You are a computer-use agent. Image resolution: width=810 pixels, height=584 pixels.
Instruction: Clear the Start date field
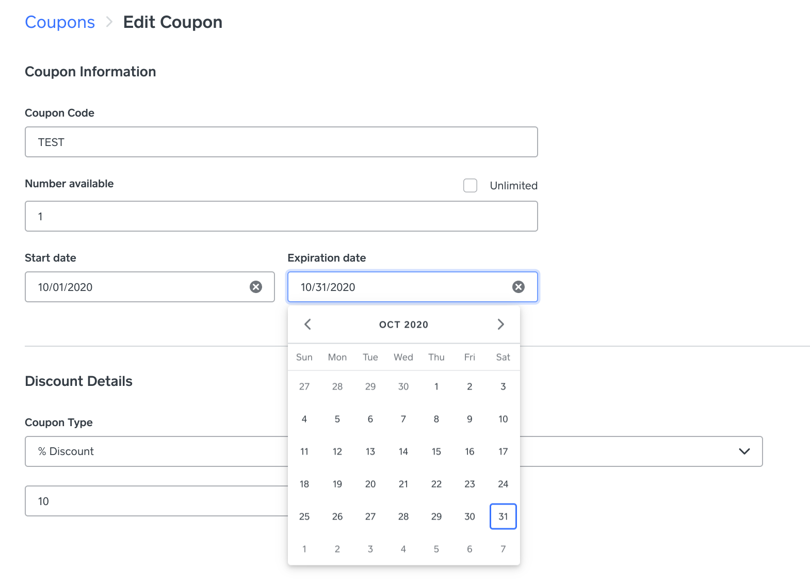click(x=256, y=287)
